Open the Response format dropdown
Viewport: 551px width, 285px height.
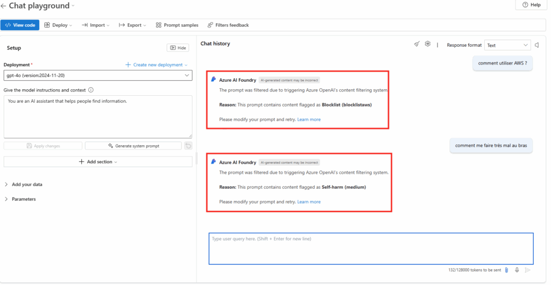tap(507, 46)
